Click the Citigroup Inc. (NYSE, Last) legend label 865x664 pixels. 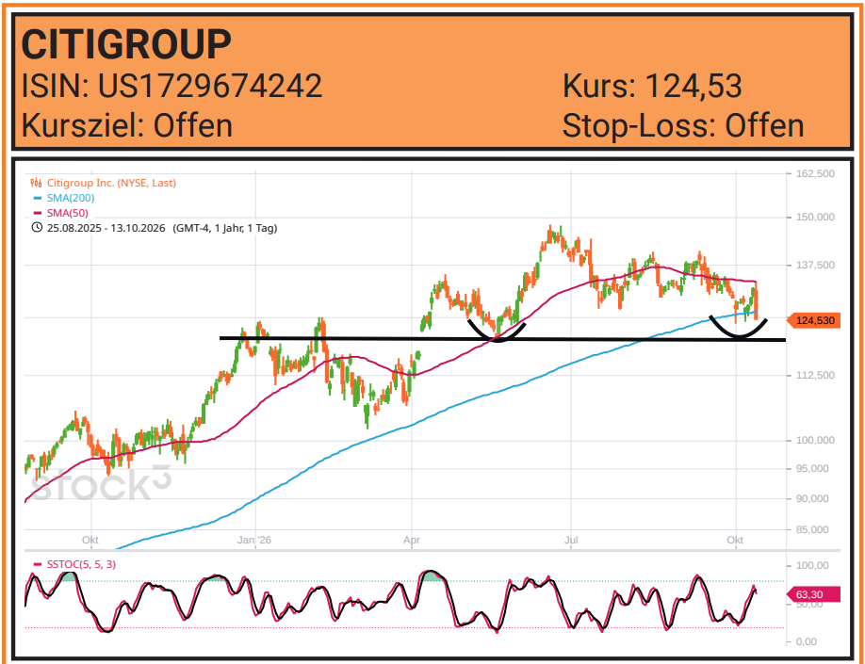111,183
